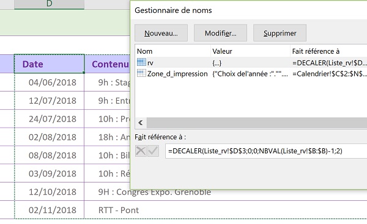Select the Date header cell
The image size is (367, 224).
tap(49, 64)
